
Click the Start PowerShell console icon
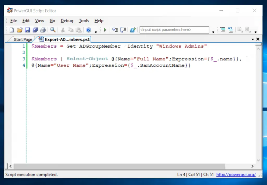coord(133,30)
